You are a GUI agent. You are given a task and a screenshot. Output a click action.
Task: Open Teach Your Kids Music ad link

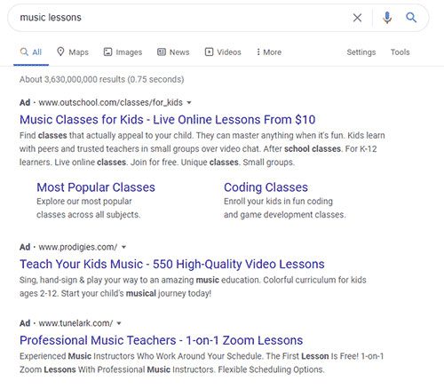[172, 264]
